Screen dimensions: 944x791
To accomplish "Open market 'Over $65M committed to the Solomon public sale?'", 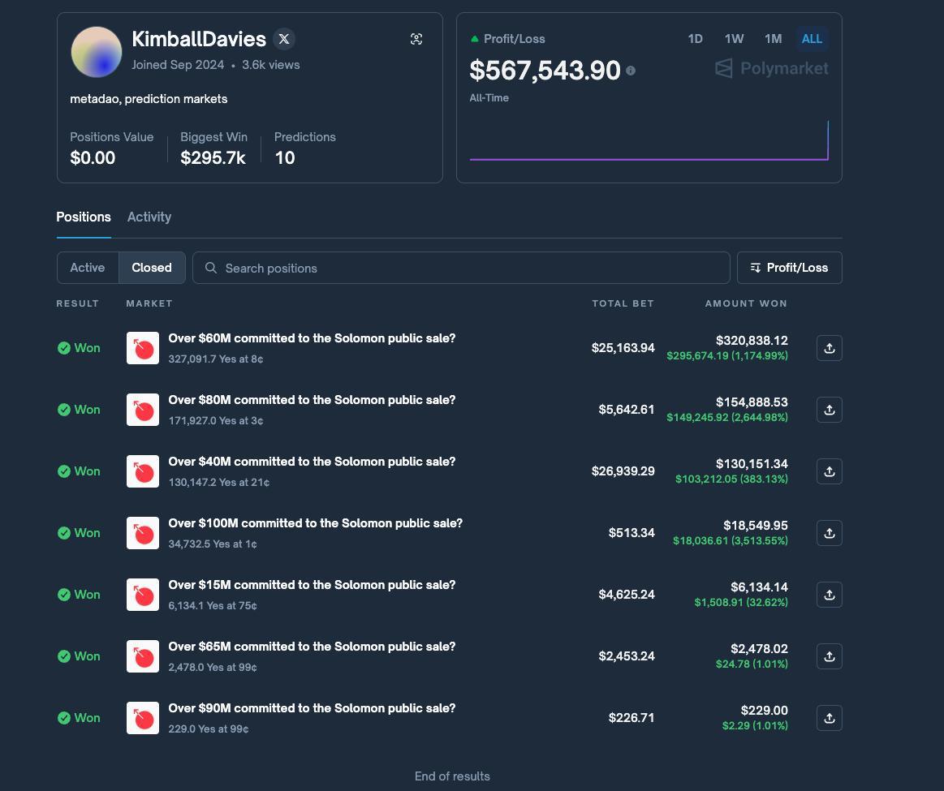I will (312, 647).
